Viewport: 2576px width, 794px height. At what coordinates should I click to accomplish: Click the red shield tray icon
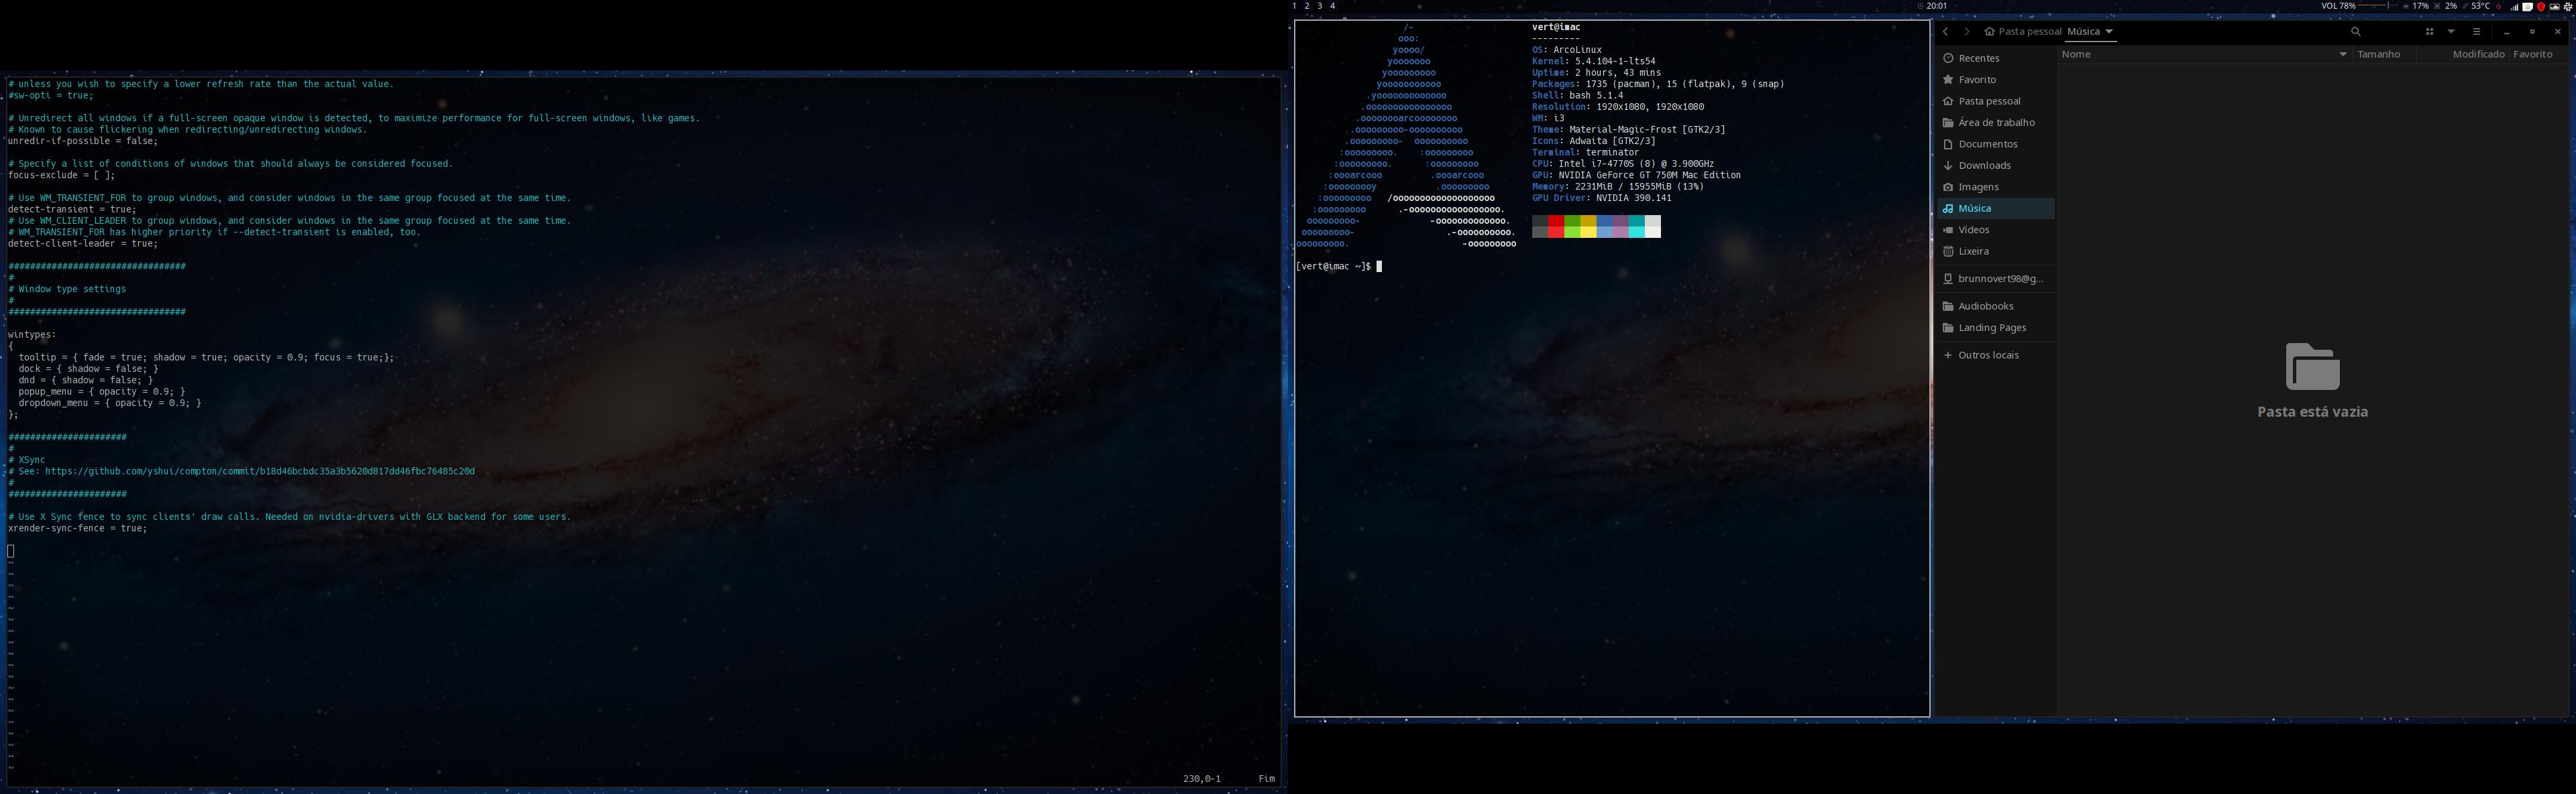(x=2540, y=6)
